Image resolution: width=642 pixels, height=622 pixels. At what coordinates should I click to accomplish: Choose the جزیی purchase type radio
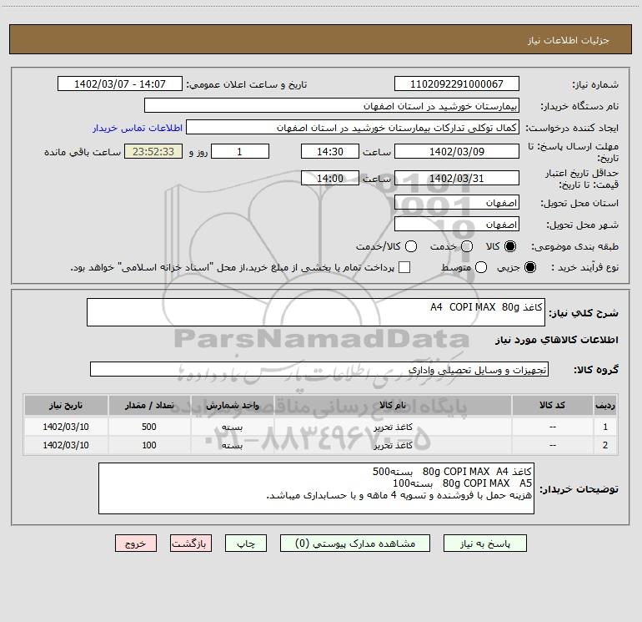[x=530, y=267]
